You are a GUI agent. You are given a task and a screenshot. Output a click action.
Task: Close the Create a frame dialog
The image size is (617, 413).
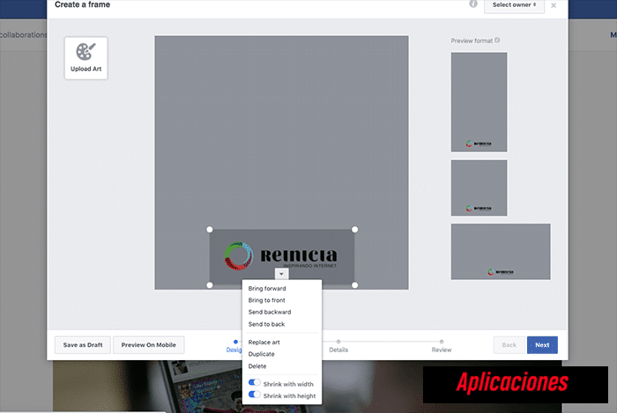coord(554,5)
